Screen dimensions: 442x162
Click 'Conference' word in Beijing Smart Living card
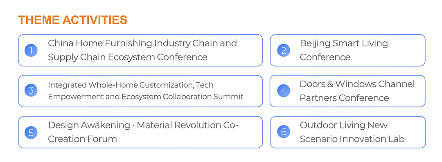(x=325, y=57)
